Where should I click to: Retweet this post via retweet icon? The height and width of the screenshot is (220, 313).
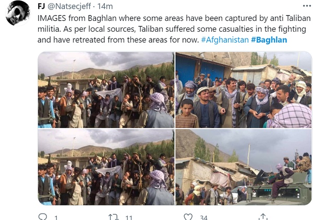click(x=113, y=217)
